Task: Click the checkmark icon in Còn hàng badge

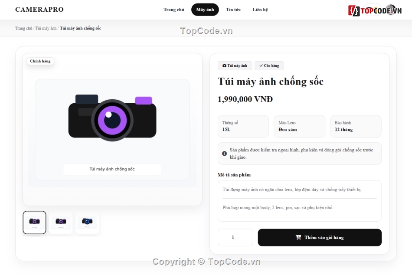Action: tap(261, 66)
